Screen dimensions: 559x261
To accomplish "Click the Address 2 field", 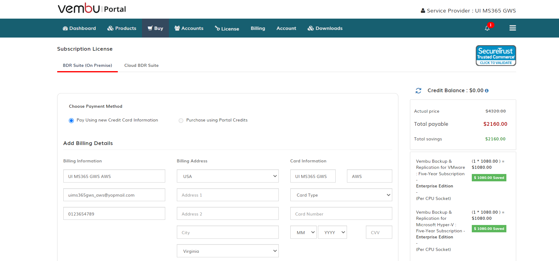I will (x=228, y=213).
